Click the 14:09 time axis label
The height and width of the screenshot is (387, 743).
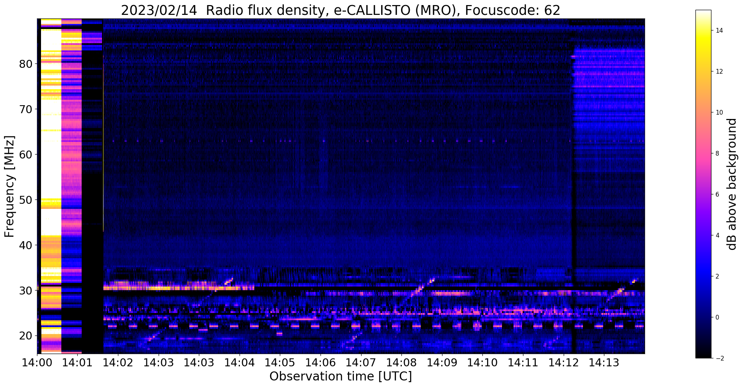[x=442, y=362]
